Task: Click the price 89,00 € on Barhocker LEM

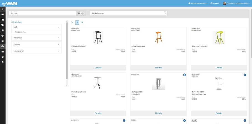Action: 194,99
